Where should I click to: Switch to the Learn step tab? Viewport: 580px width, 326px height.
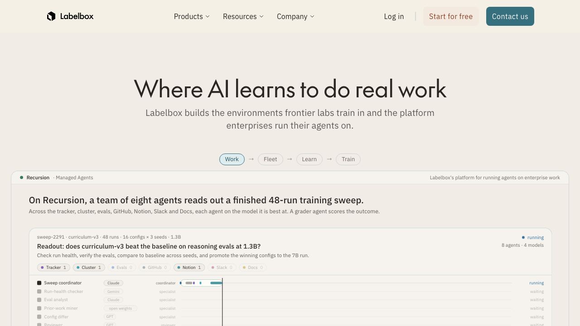[x=309, y=159]
